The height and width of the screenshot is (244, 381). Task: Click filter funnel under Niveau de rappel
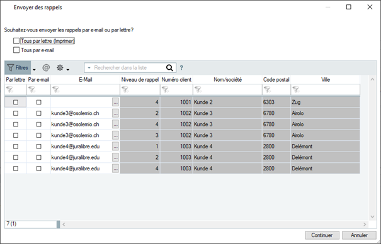[x=125, y=89]
